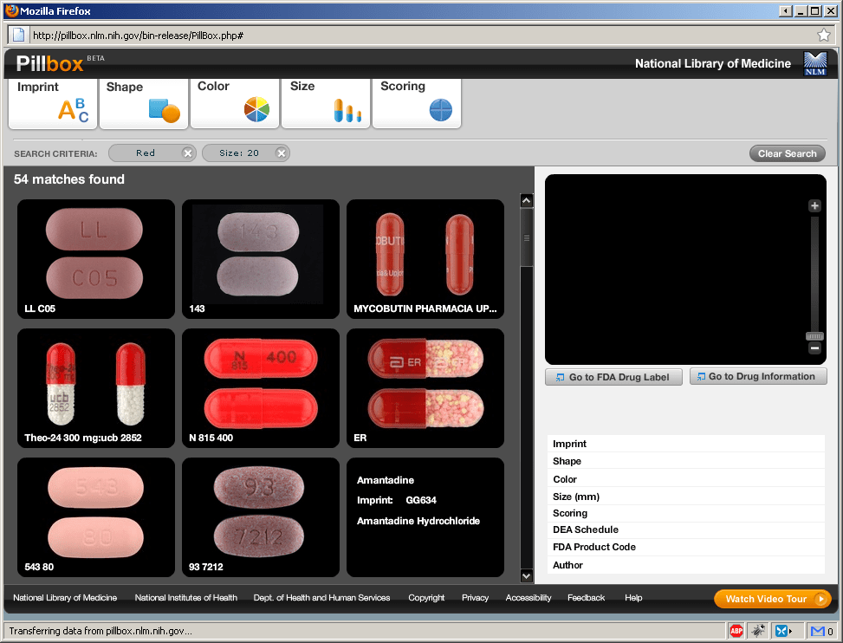Click the image zoom slider handle
The image size is (843, 643).
pyautogui.click(x=814, y=336)
